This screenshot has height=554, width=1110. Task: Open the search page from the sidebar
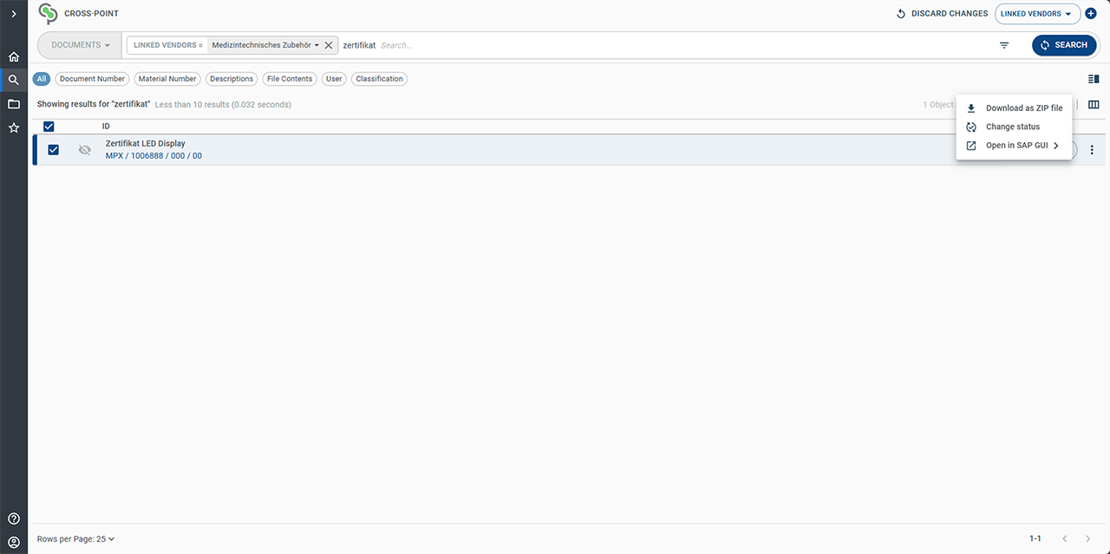13,79
